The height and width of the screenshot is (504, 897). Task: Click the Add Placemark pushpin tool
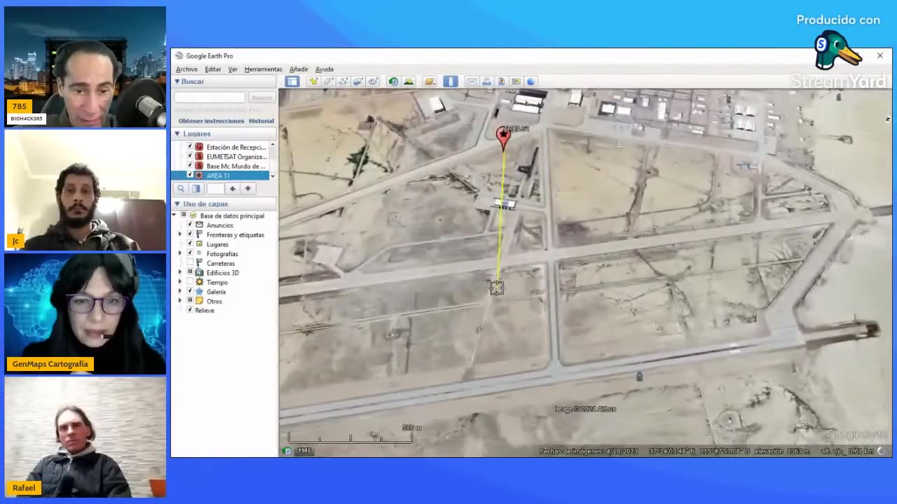[x=313, y=81]
